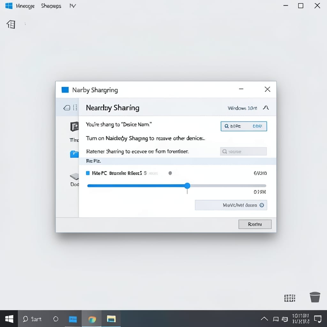Click the taskbar search box labeled Sart
Screen dimensions: 327x327
tap(32, 319)
